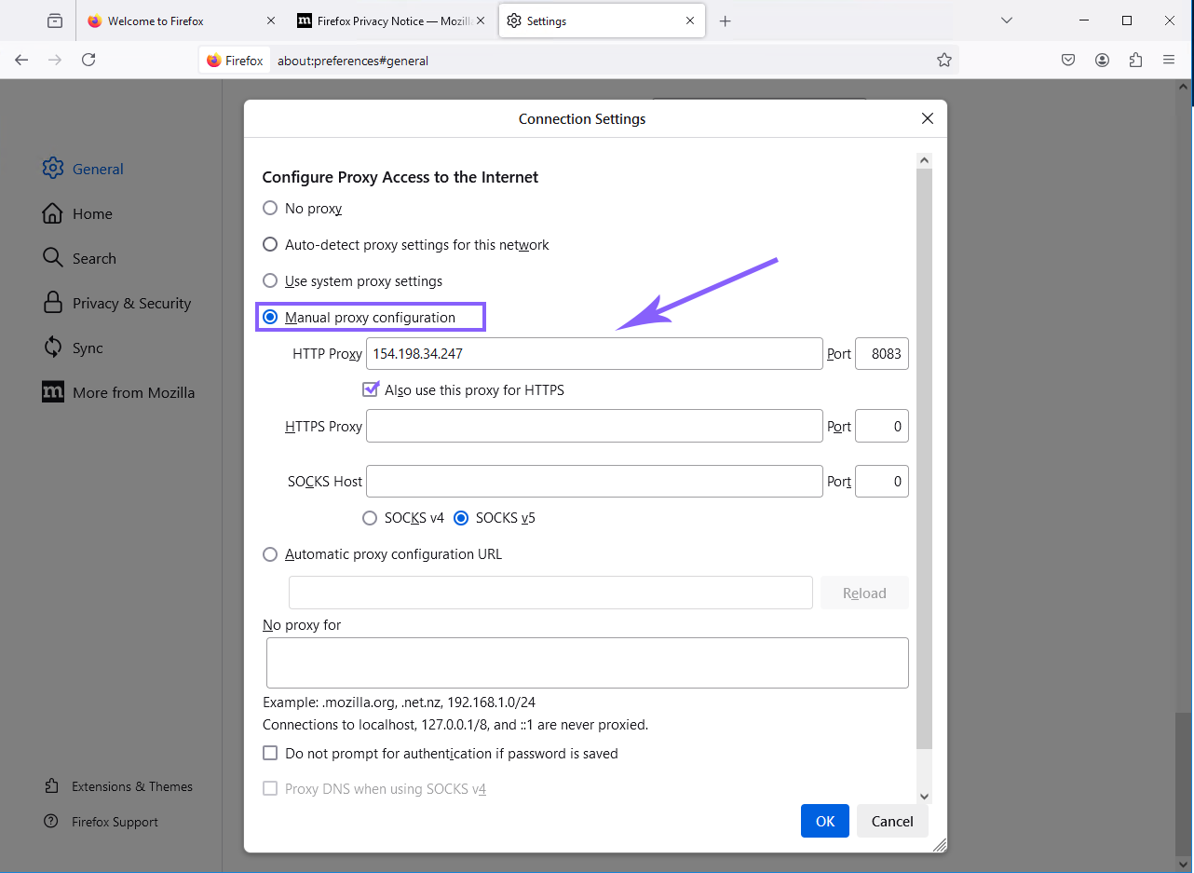Choose Use system proxy settings option
Image resolution: width=1194 pixels, height=873 pixels.
pyautogui.click(x=270, y=281)
